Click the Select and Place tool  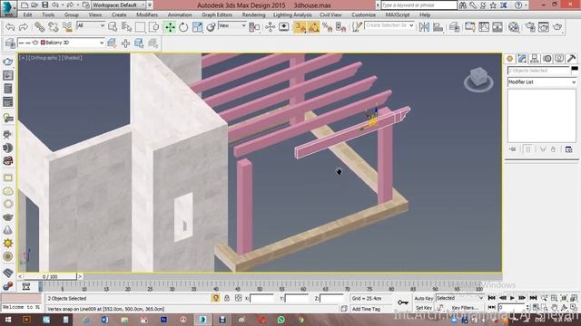click(211, 27)
